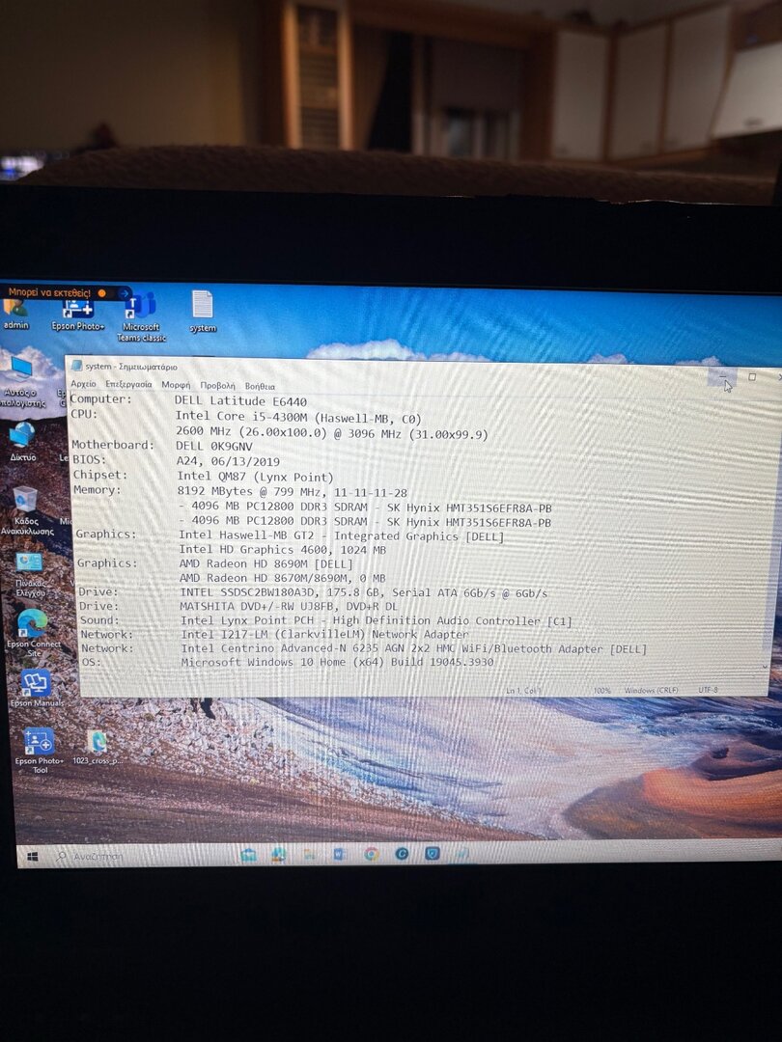Viewport: 782px width, 1042px height.
Task: Open the Κάδος Ανακύκλωσης recycle bin
Action: point(27,510)
